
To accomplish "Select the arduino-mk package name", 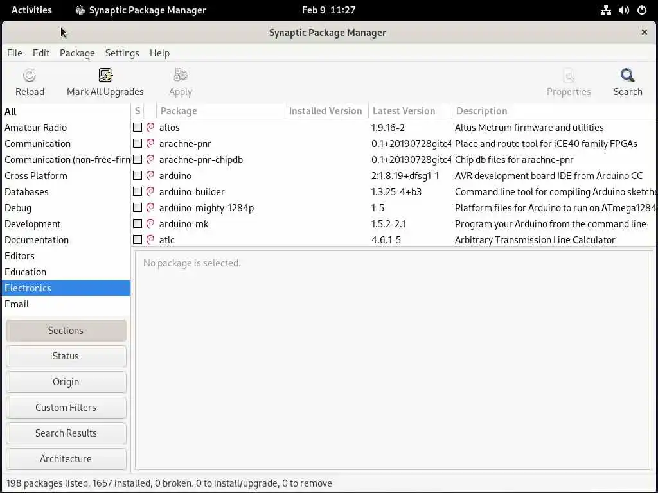I will [183, 224].
